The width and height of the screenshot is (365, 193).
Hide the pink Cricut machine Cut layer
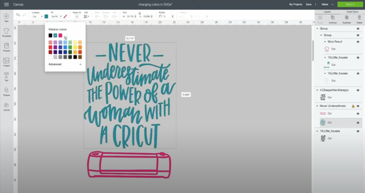tap(358, 113)
